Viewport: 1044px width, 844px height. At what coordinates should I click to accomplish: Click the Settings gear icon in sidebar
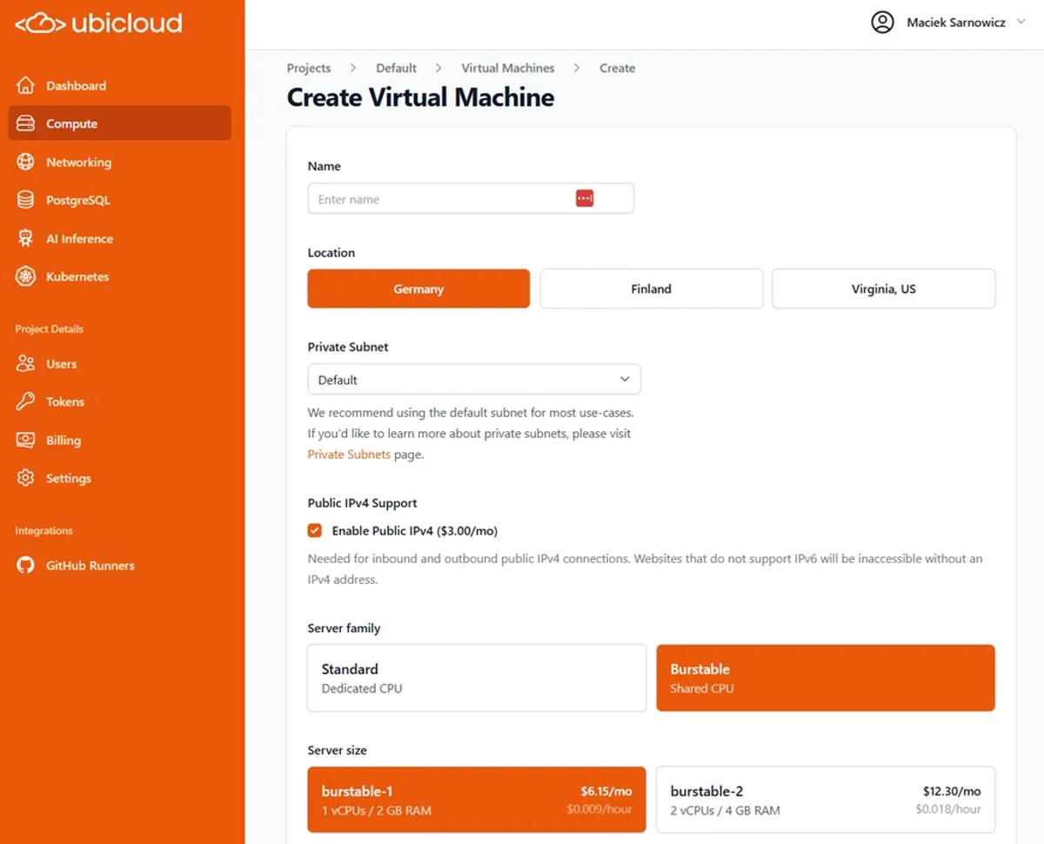point(25,479)
